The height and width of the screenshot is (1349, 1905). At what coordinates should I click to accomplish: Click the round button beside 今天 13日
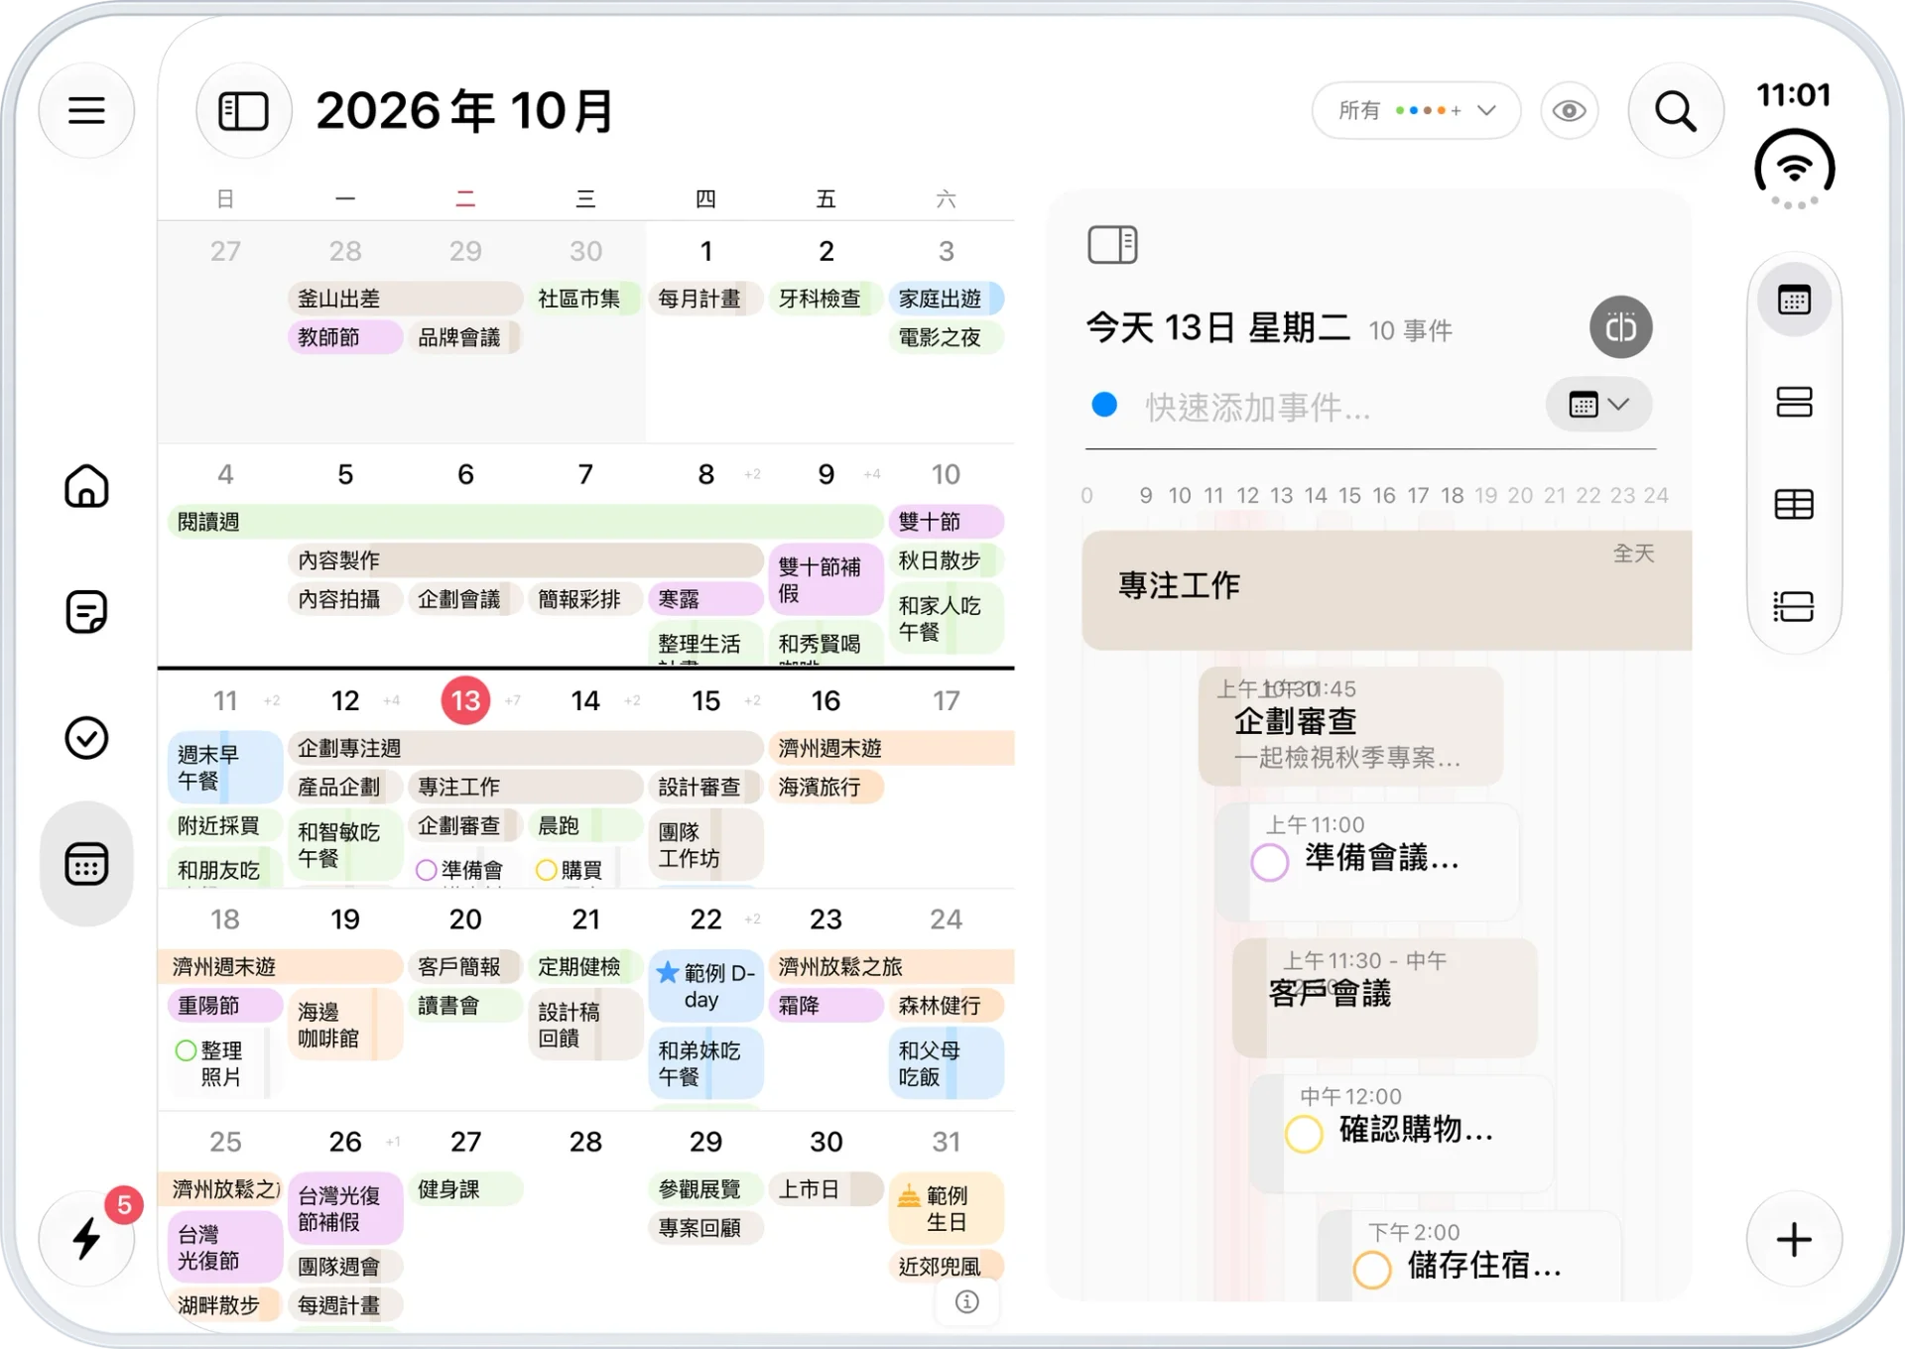1621,327
